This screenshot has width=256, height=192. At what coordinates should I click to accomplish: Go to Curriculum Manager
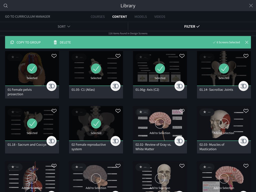(x=27, y=16)
